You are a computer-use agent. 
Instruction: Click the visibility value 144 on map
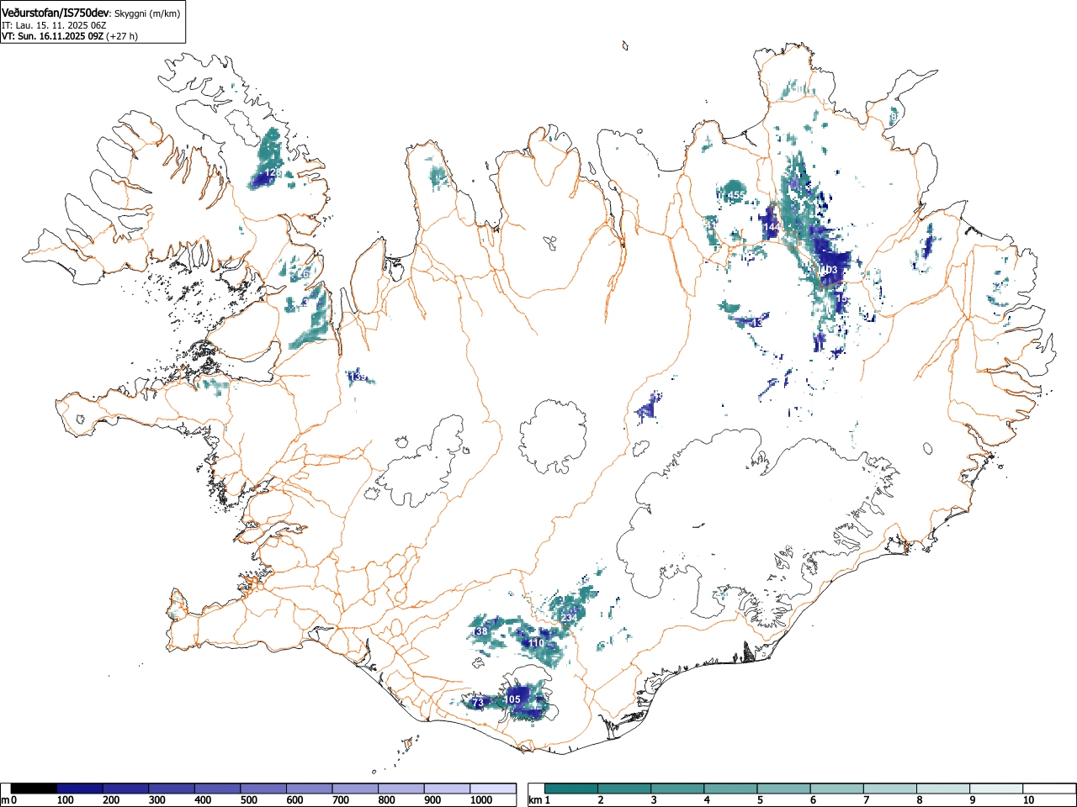pyautogui.click(x=772, y=228)
